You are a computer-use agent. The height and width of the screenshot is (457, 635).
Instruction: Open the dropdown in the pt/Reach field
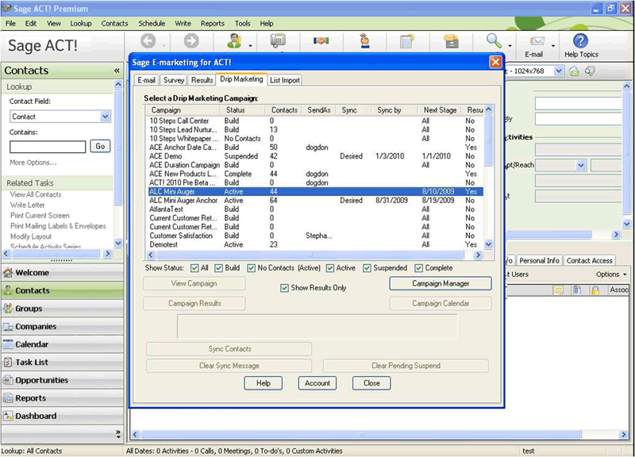pos(581,165)
